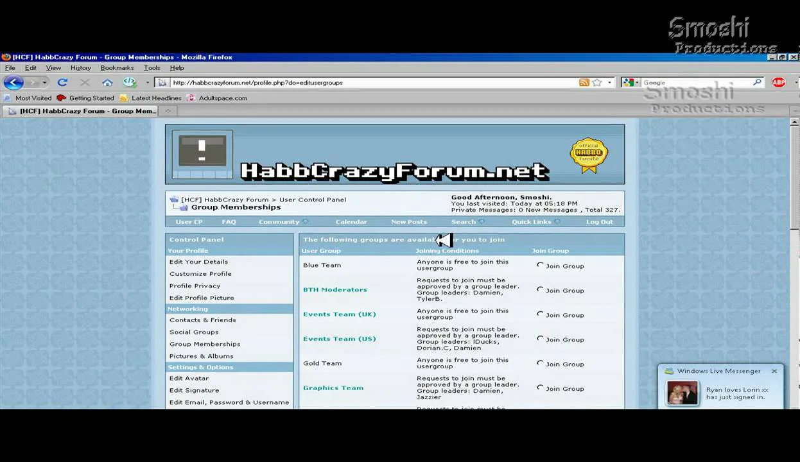Screen dimensions: 800x462
Task: Select Join Group radio for Events Team (UK)
Action: pyautogui.click(x=540, y=314)
